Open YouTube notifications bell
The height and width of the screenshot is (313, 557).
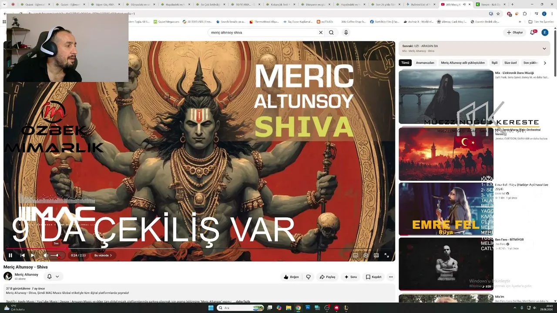coord(533,32)
